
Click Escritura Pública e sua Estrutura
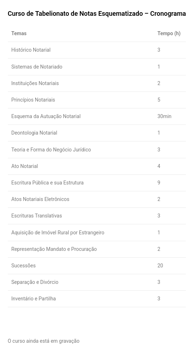click(x=47, y=183)
